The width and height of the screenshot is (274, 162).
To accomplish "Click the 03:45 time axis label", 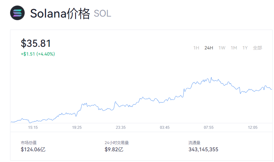I will click(164, 128).
